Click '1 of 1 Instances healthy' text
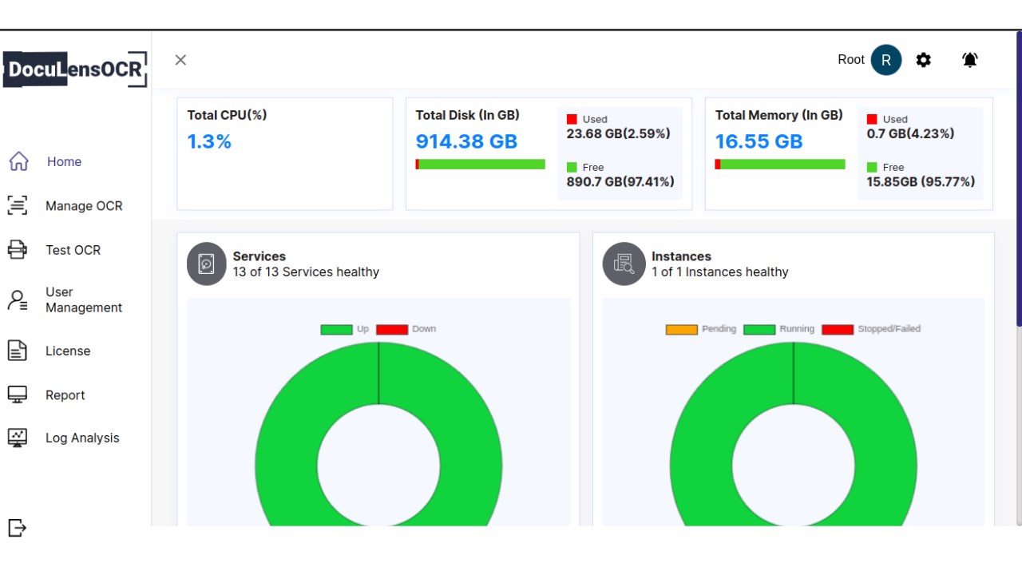The width and height of the screenshot is (1022, 575). tap(720, 272)
